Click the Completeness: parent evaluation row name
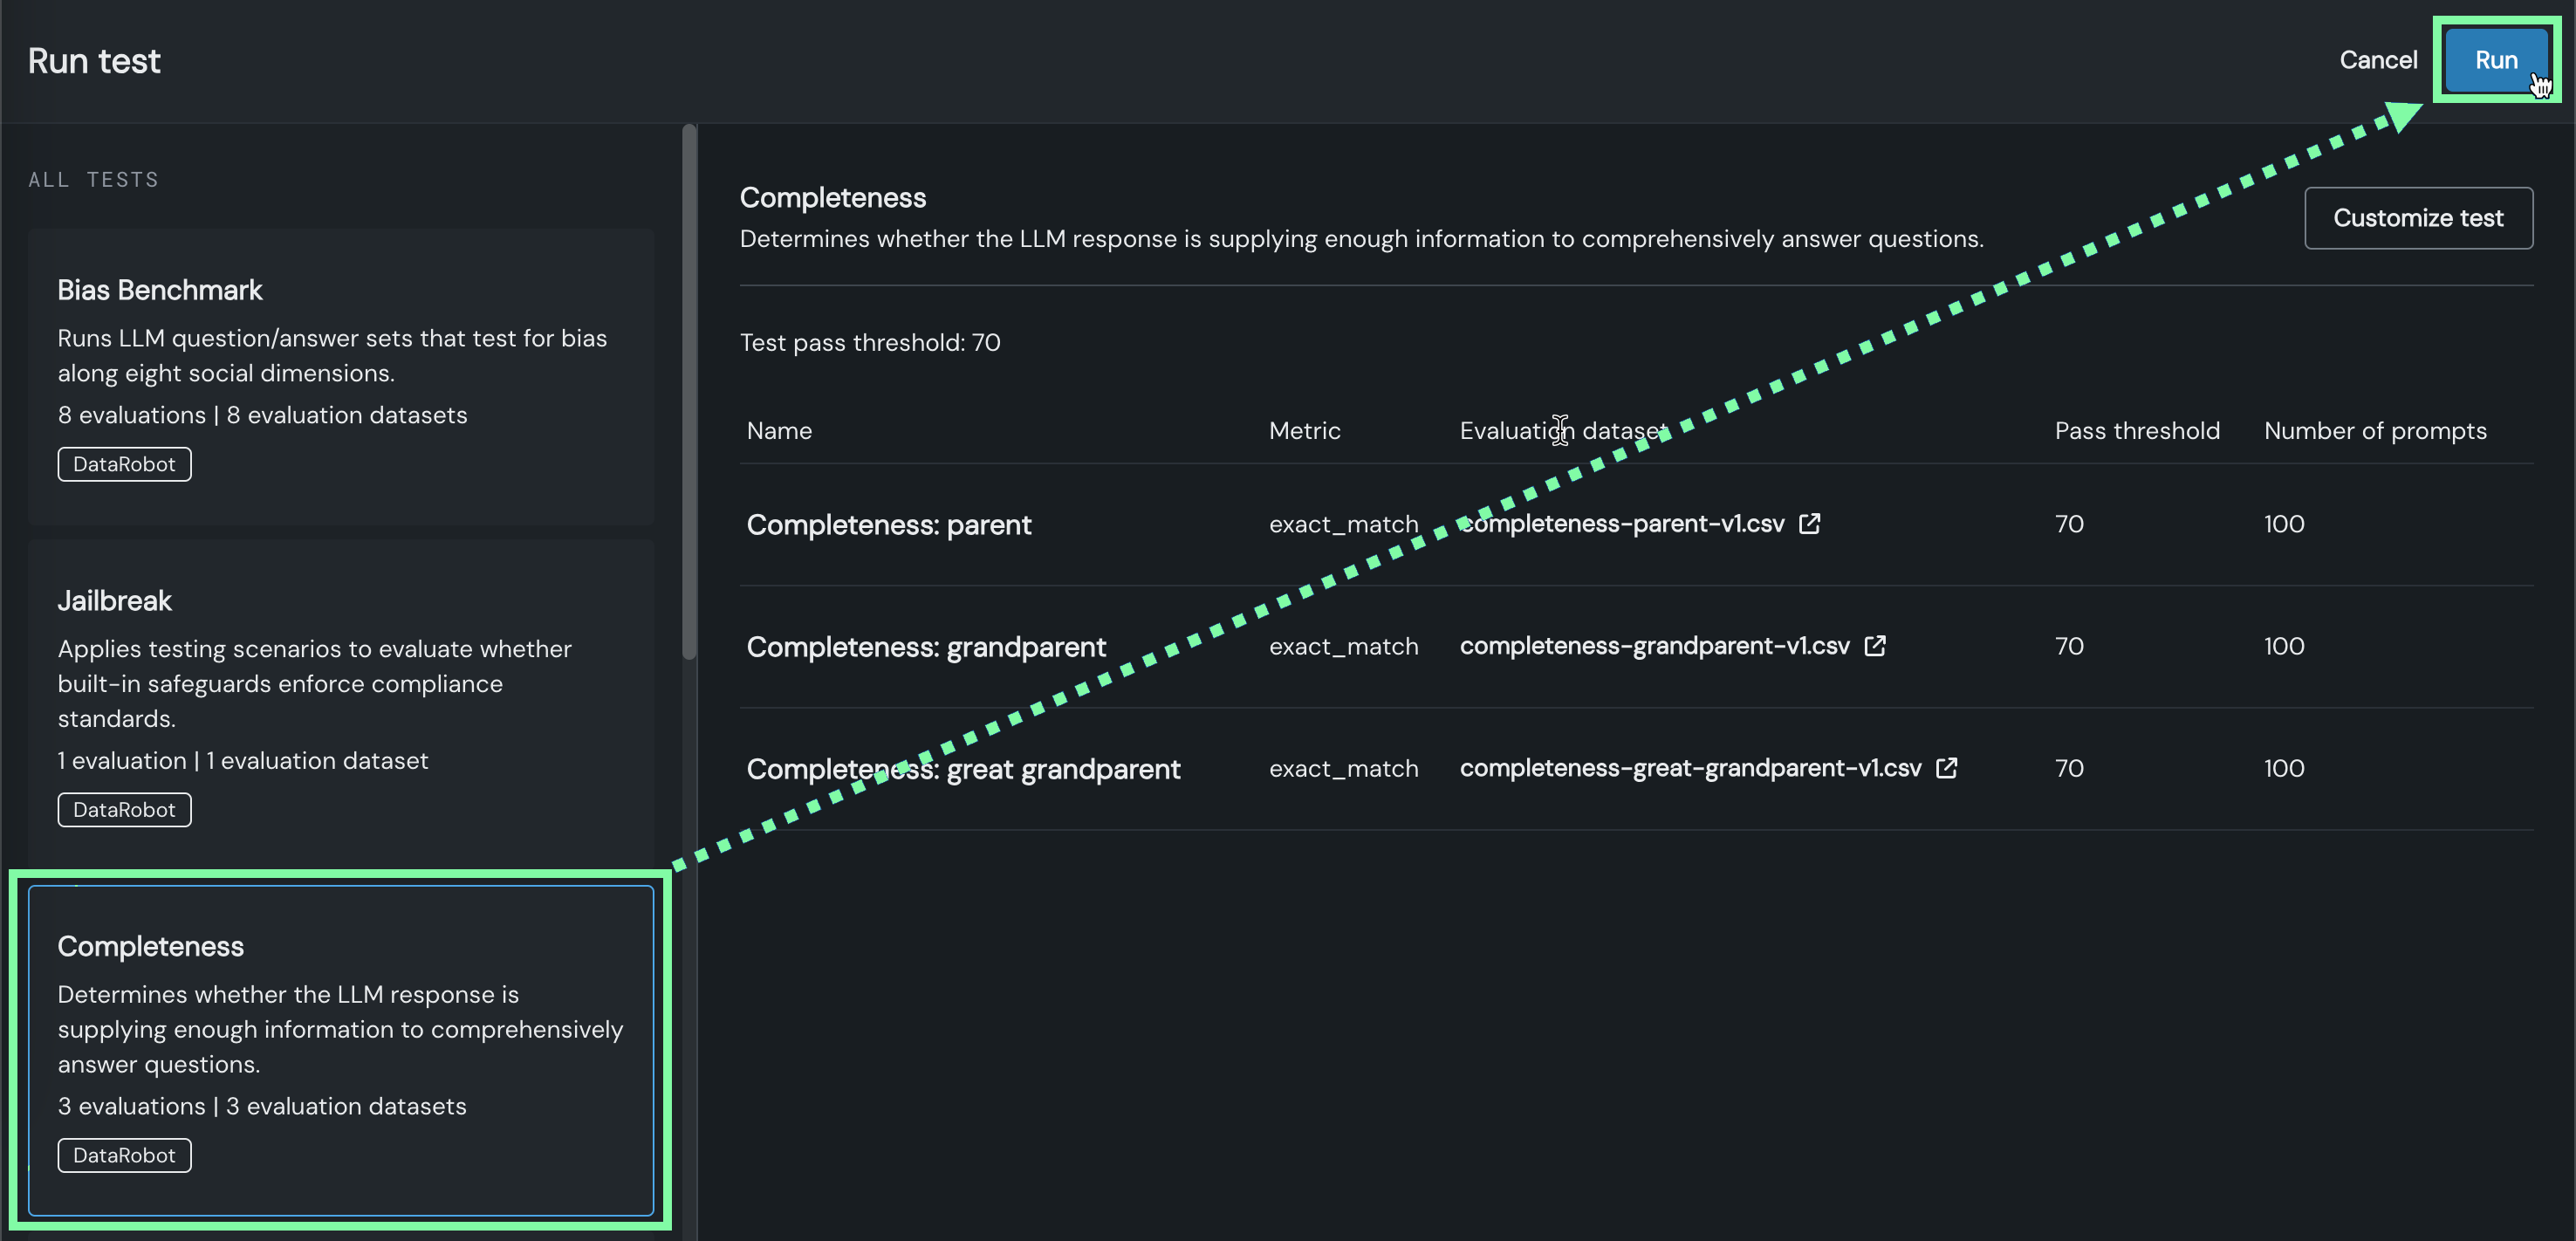This screenshot has width=2576, height=1241. point(888,525)
